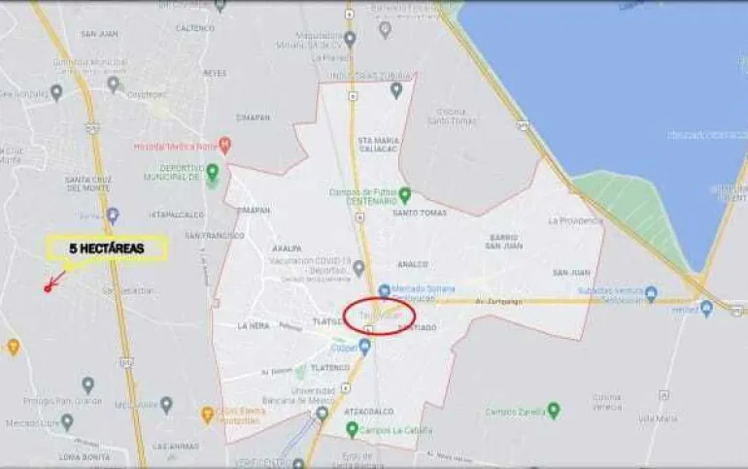The image size is (748, 469).
Task: Click inside the red circled town center
Action: click(380, 317)
